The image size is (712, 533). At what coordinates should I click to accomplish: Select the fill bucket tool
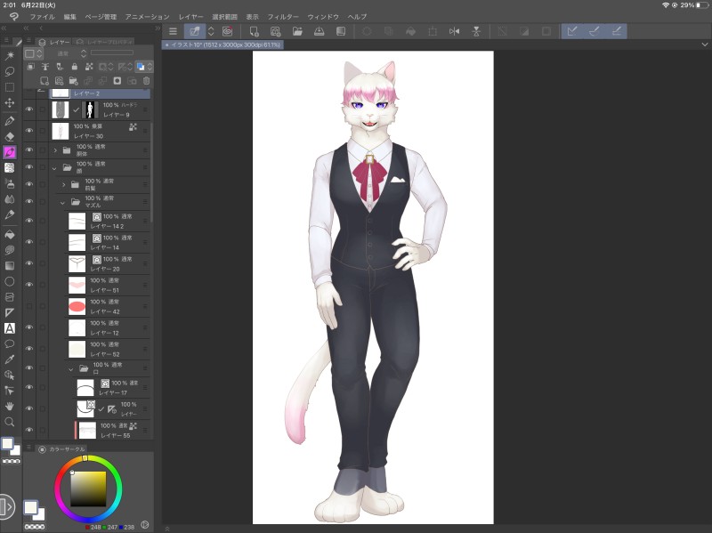10,234
